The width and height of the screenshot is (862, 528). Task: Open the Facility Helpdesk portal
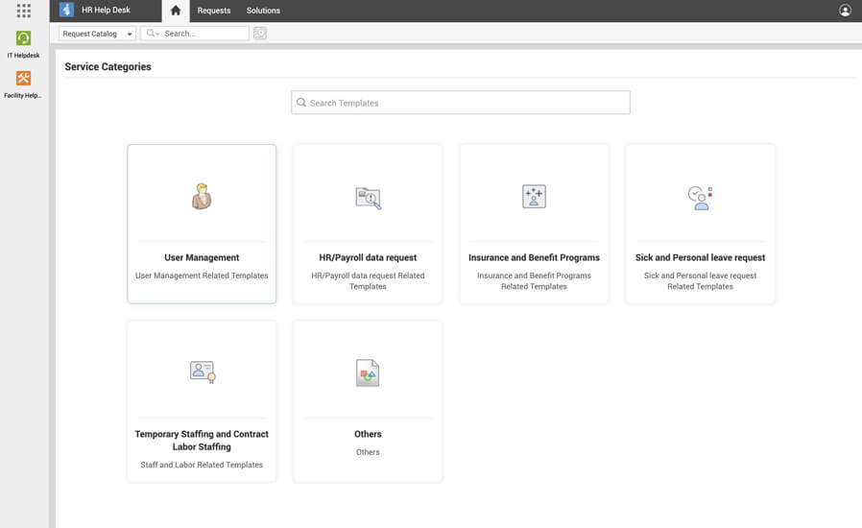24,79
